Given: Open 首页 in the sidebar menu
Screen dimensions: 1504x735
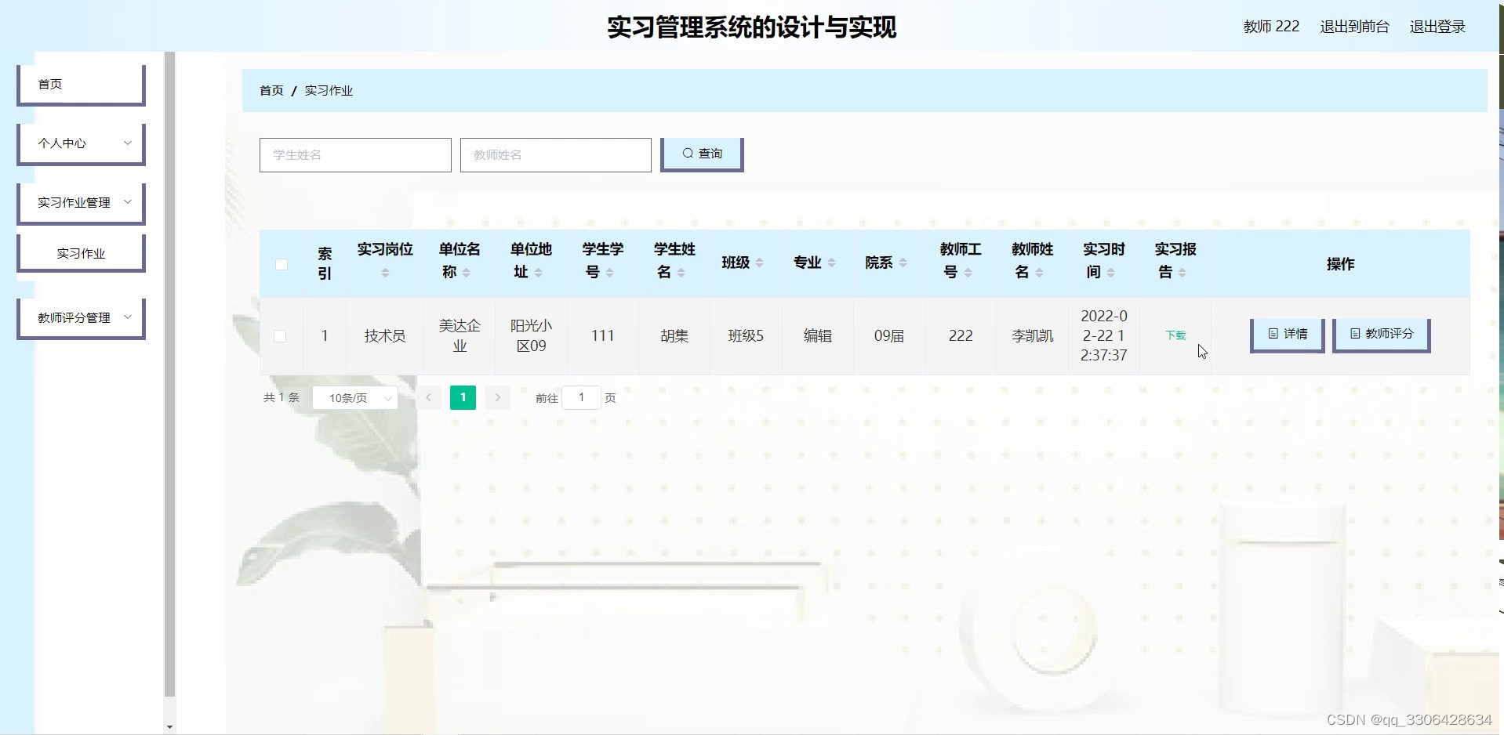Looking at the screenshot, I should pyautogui.click(x=81, y=85).
